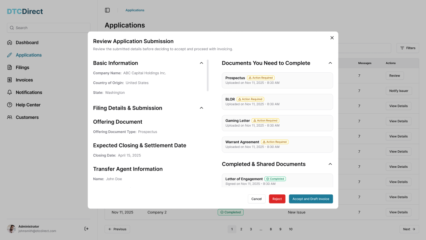
Task: Click the Applications pencil icon
Action: click(x=10, y=55)
